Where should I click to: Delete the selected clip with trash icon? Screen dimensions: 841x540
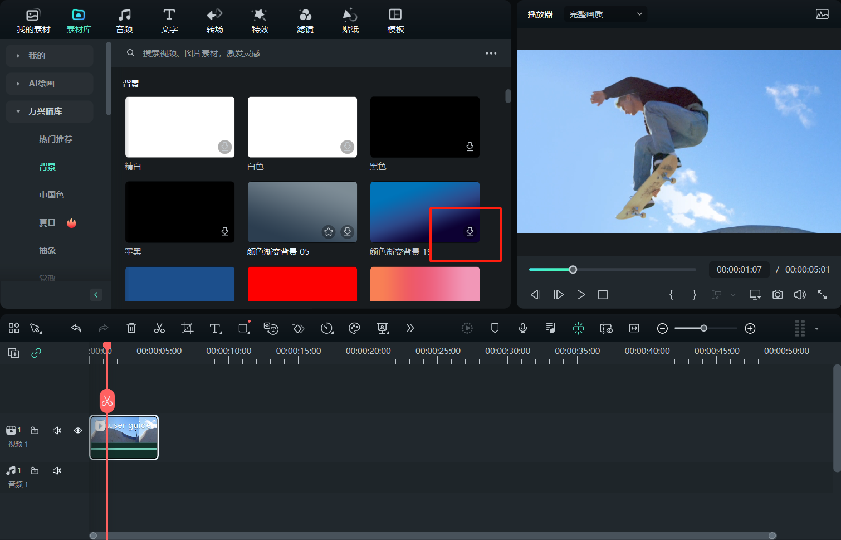[131, 329]
